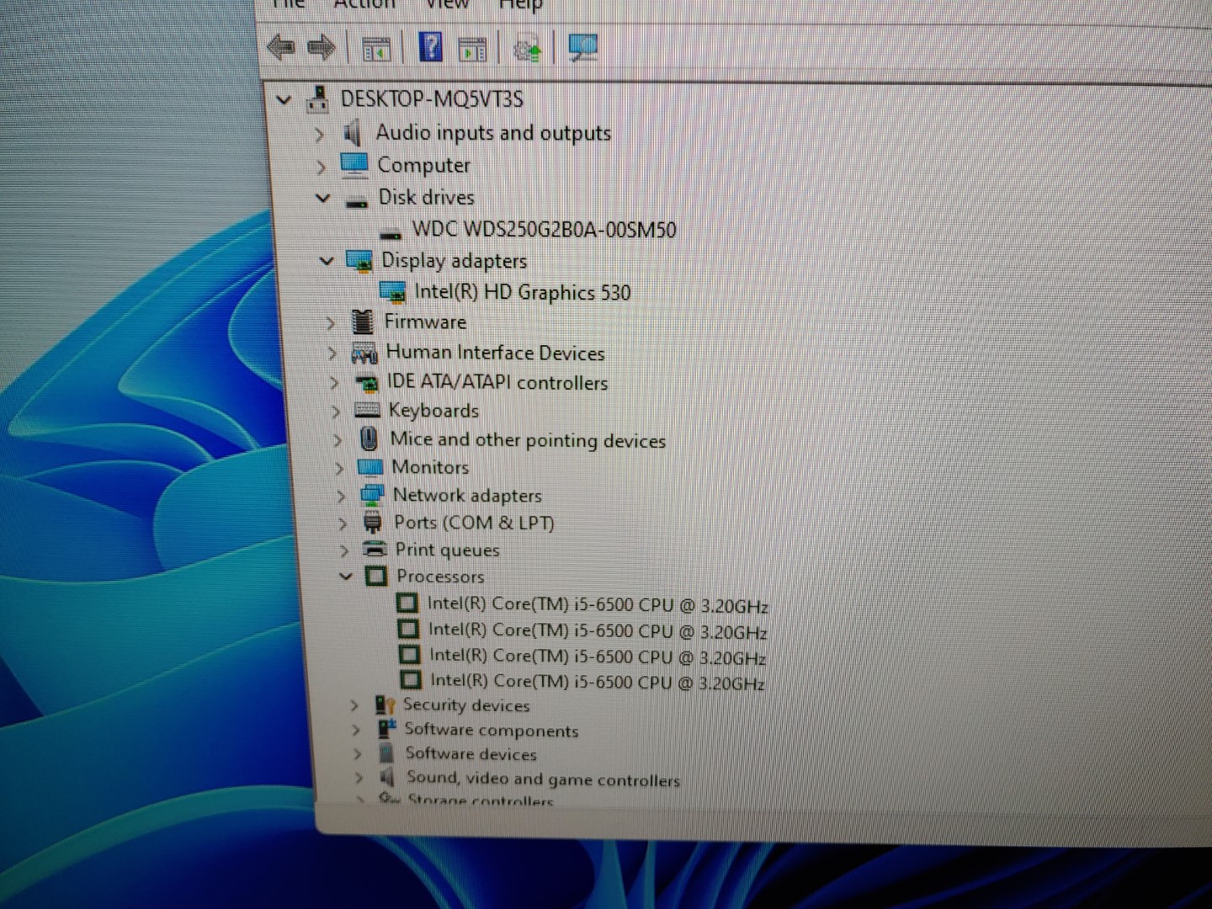
Task: Expand the Software components chevron
Action: (x=356, y=730)
